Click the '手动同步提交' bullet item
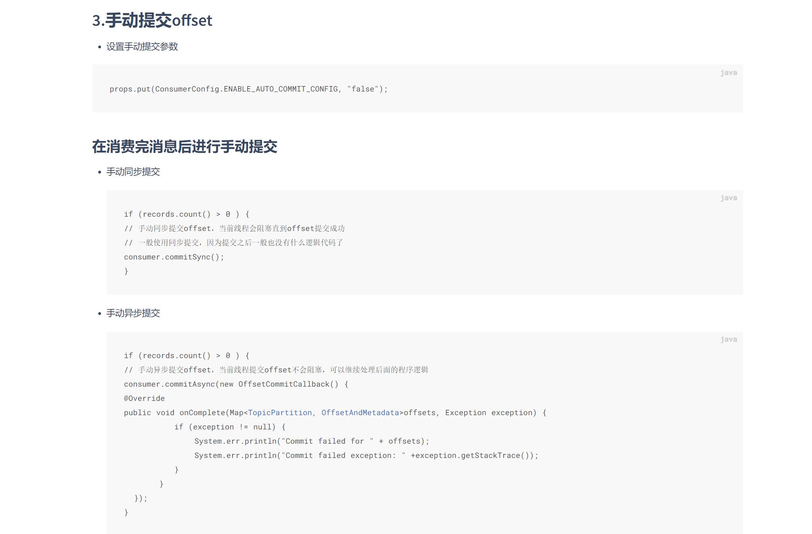The width and height of the screenshot is (812, 534). click(133, 172)
